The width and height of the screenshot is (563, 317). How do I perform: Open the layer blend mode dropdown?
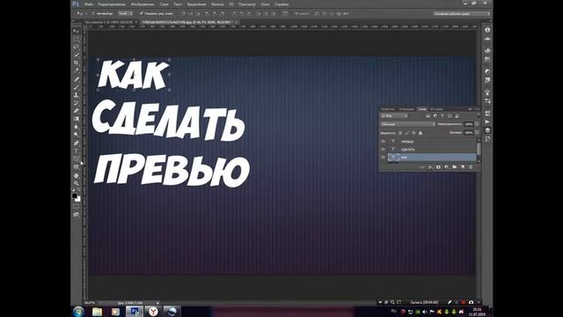(407, 124)
